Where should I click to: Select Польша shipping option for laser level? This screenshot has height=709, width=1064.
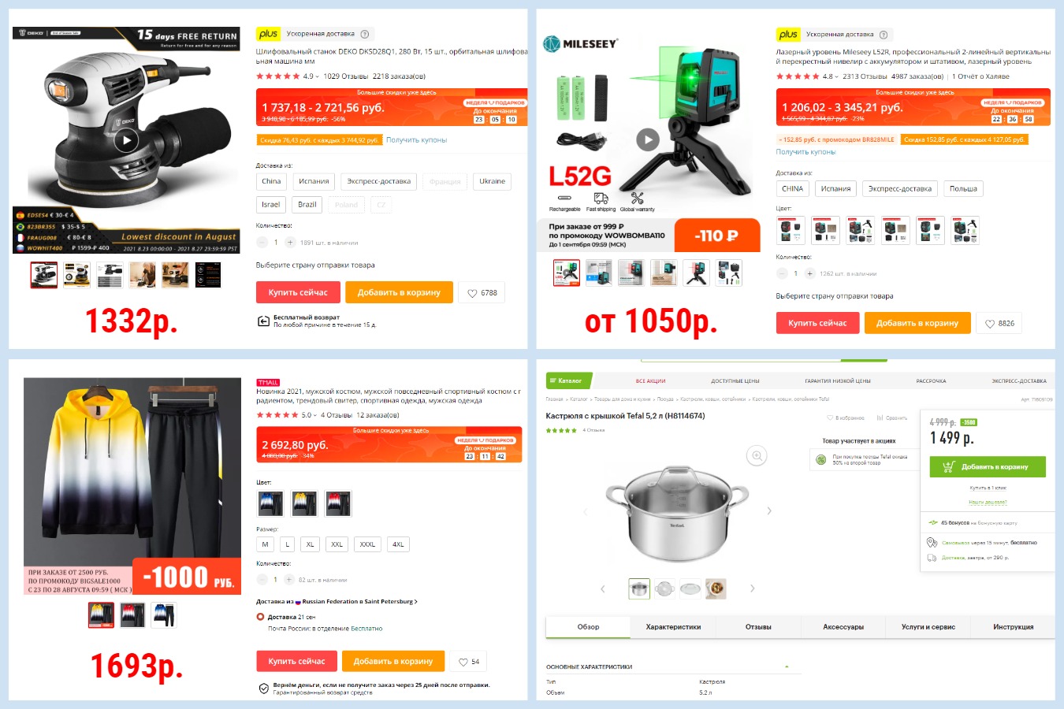(x=963, y=189)
